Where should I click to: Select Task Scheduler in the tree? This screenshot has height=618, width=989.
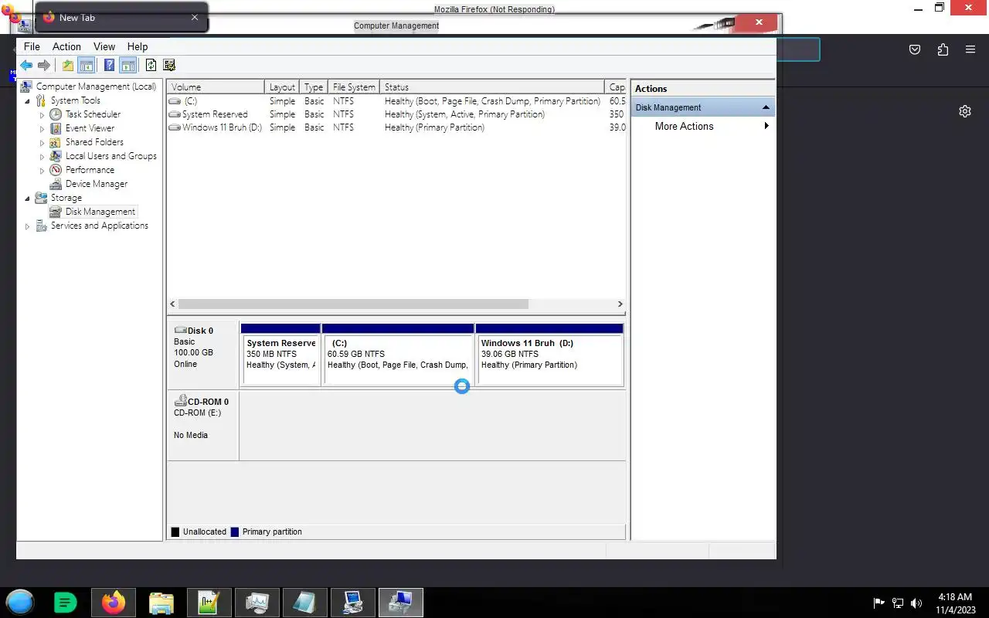[93, 114]
